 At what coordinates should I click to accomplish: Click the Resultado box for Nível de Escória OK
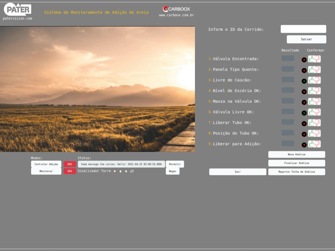pos(288,90)
